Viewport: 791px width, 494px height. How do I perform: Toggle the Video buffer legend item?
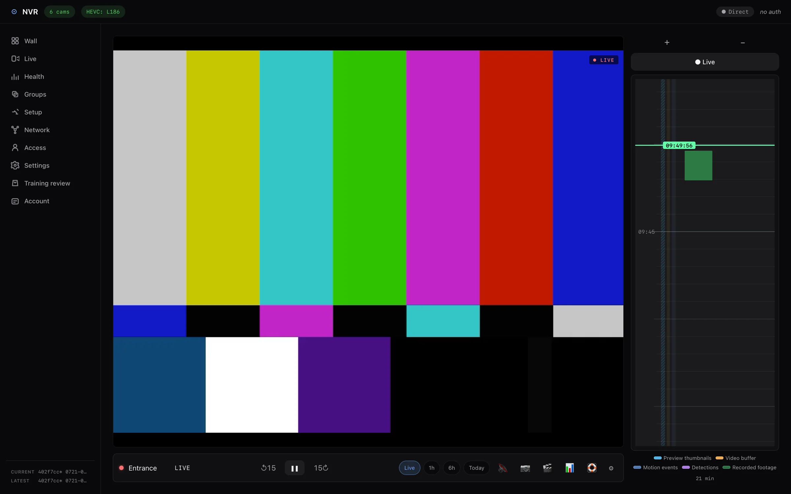(736, 458)
